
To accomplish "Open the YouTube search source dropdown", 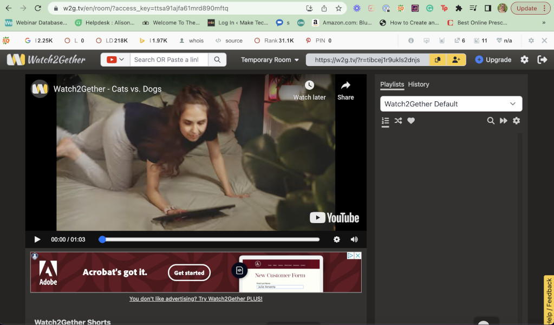I will tap(115, 60).
